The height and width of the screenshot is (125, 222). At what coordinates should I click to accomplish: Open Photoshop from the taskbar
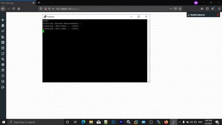(x=113, y=122)
